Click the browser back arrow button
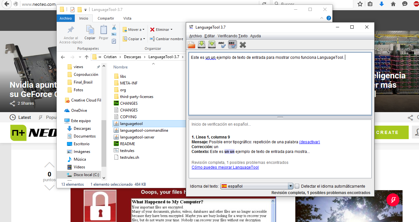This screenshot has width=419, height=222. [7, 4]
